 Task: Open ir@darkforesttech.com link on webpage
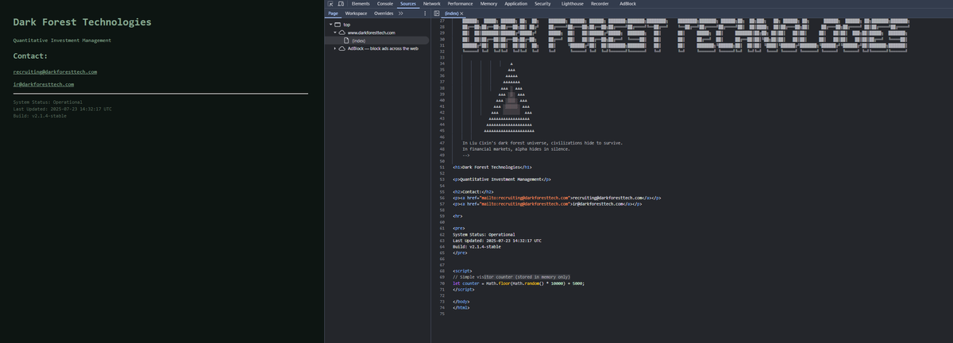[x=44, y=84]
